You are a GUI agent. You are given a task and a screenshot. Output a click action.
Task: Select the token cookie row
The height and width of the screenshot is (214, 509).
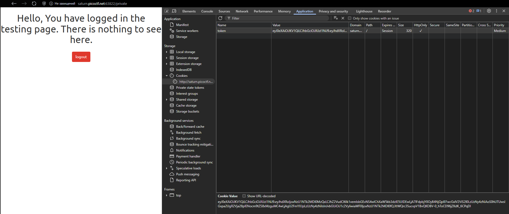click(x=244, y=31)
